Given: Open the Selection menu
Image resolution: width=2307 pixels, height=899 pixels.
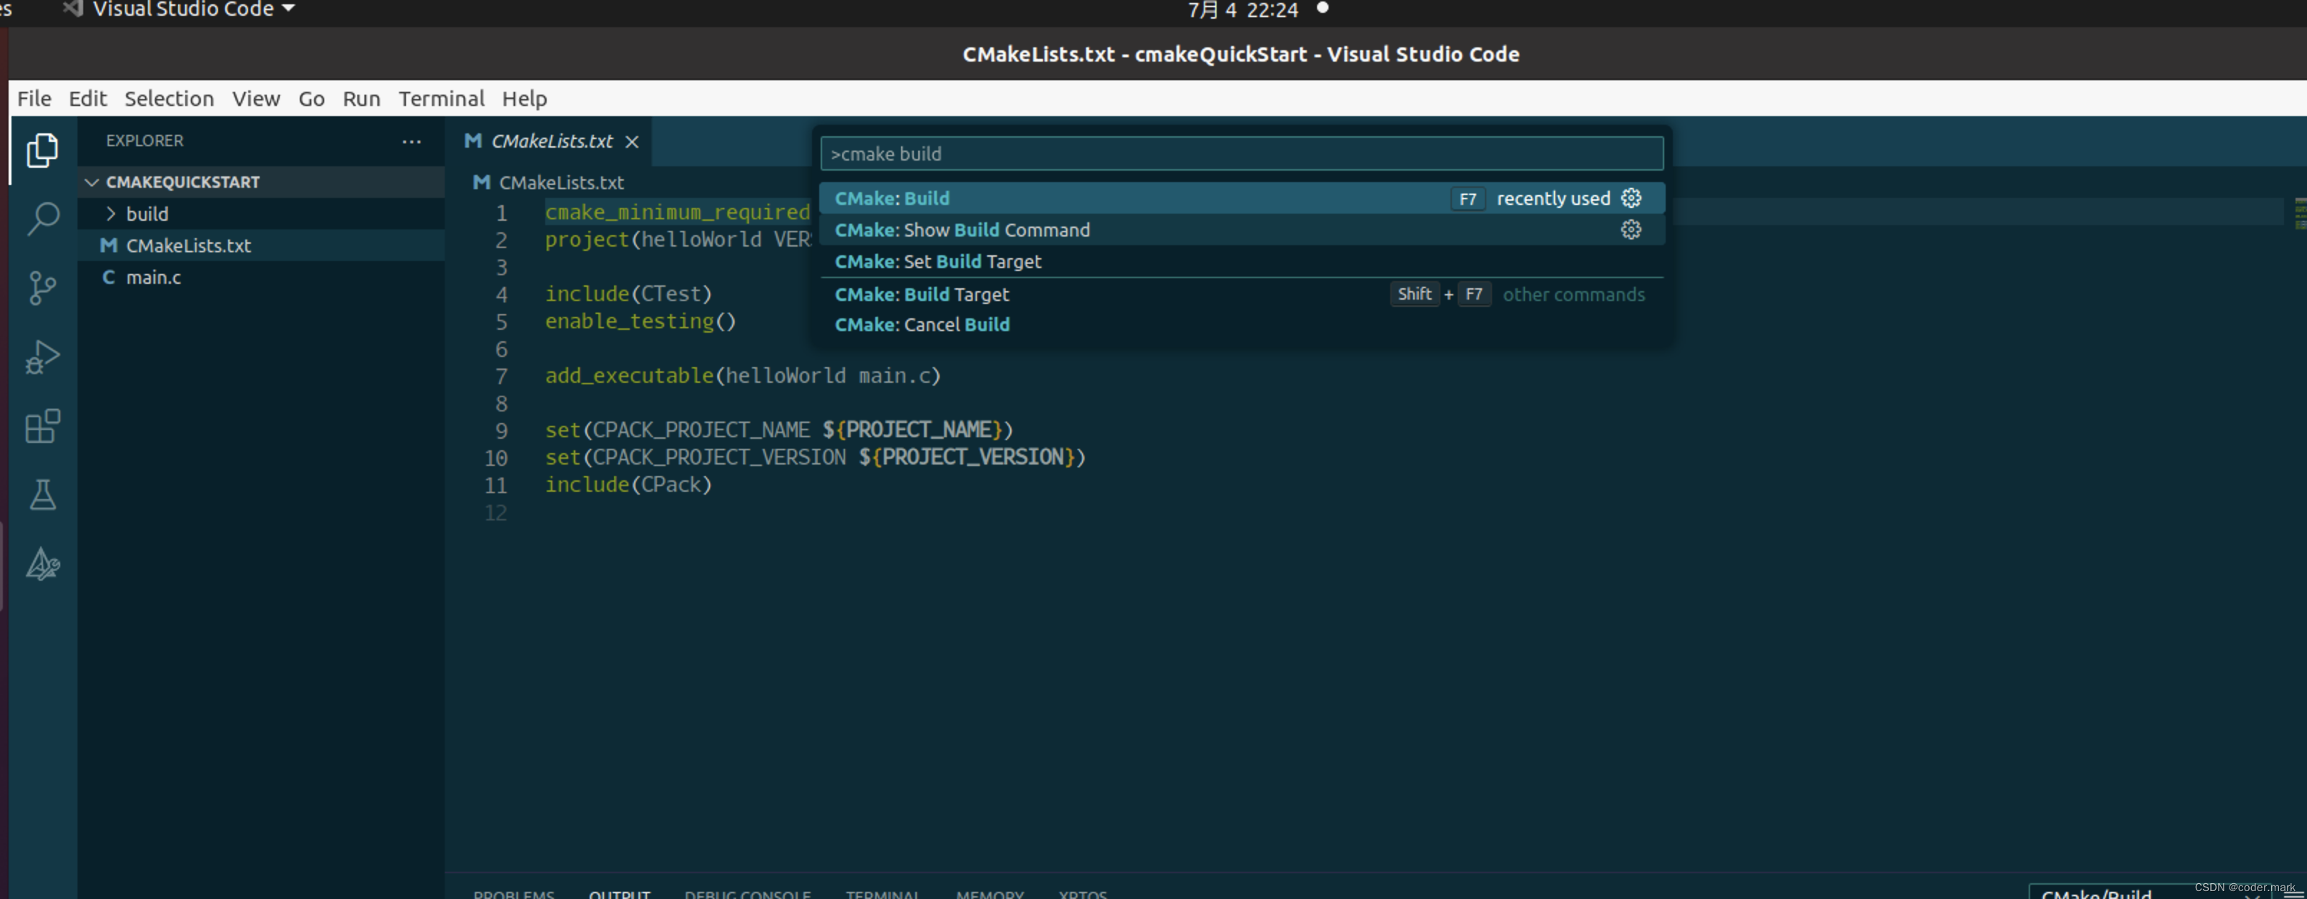Looking at the screenshot, I should (169, 98).
